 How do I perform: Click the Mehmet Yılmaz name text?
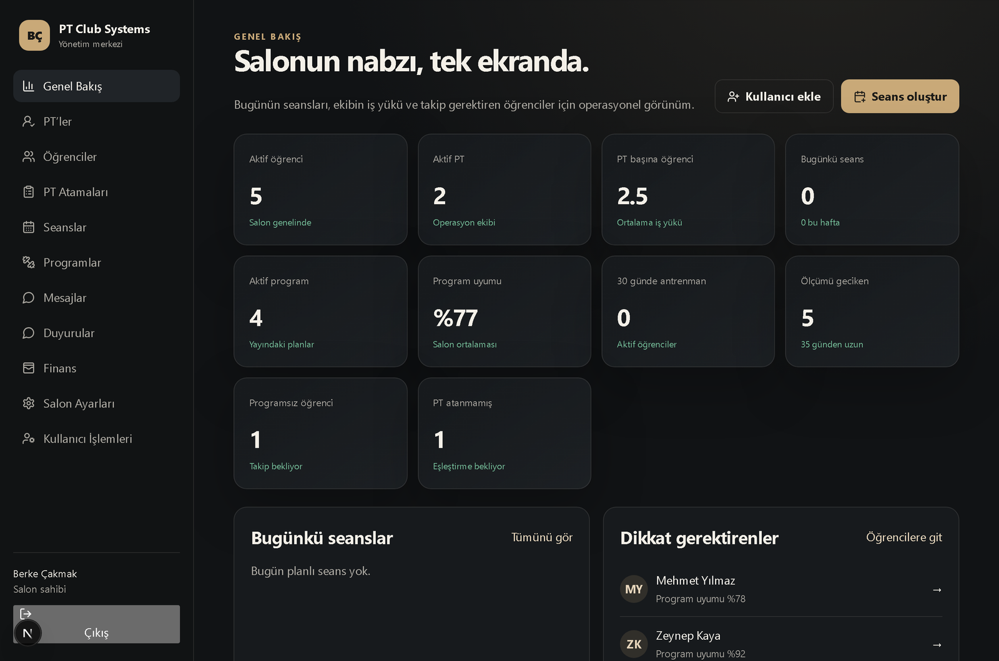(695, 580)
